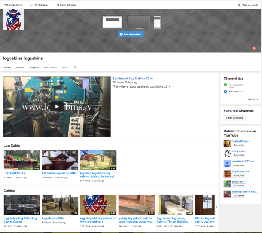Open the Home tab
Screen dimensions: 262x233
click(7, 67)
